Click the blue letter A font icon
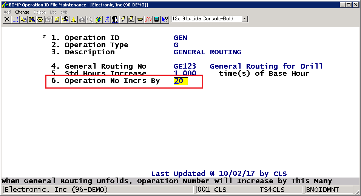The width and height of the screenshot is (361, 196). 106,20
